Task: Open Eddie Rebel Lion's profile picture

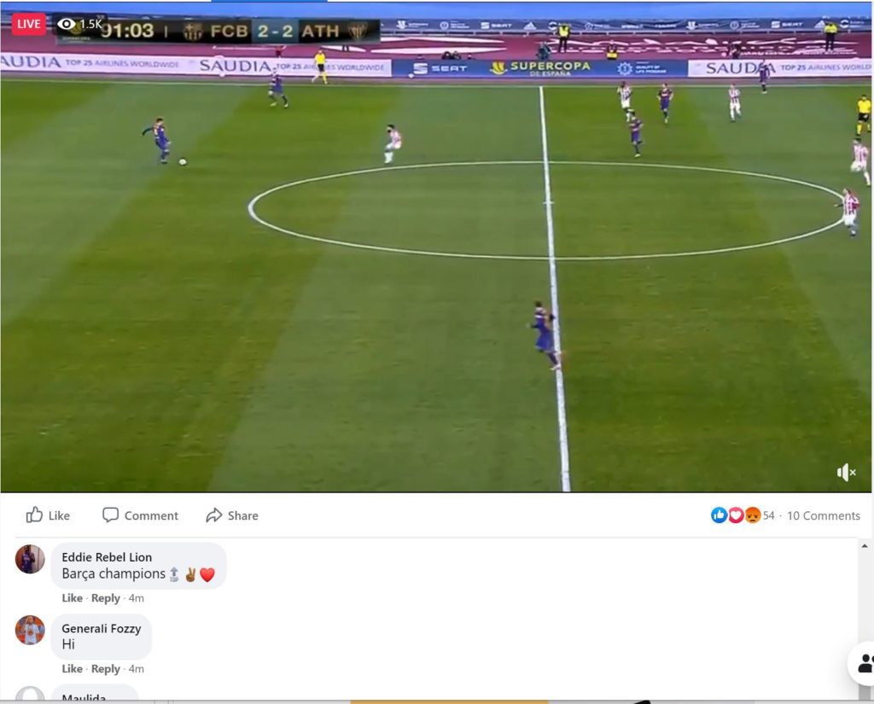Action: [30, 559]
